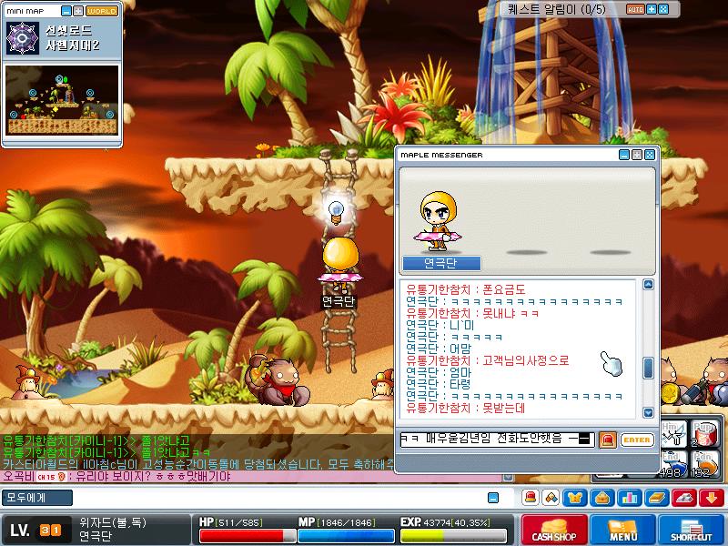This screenshot has height=546, width=728.
Task: Expand the quest notifier plus button
Action: pos(652,9)
